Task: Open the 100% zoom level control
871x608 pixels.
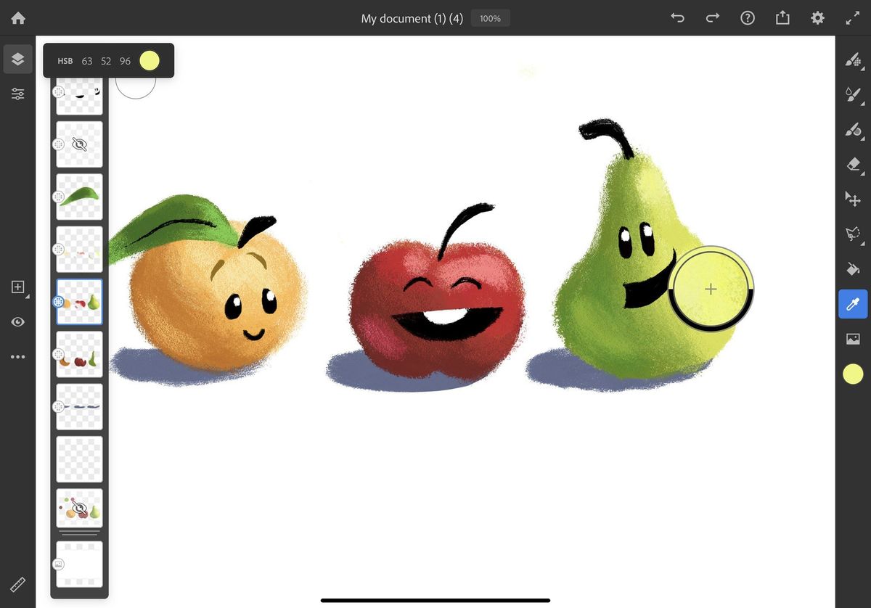Action: click(490, 18)
